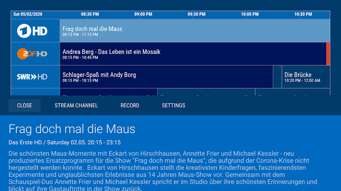Click the 09:30 PM timeline label
Screen dimensions: 341x191
(x=197, y=14)
